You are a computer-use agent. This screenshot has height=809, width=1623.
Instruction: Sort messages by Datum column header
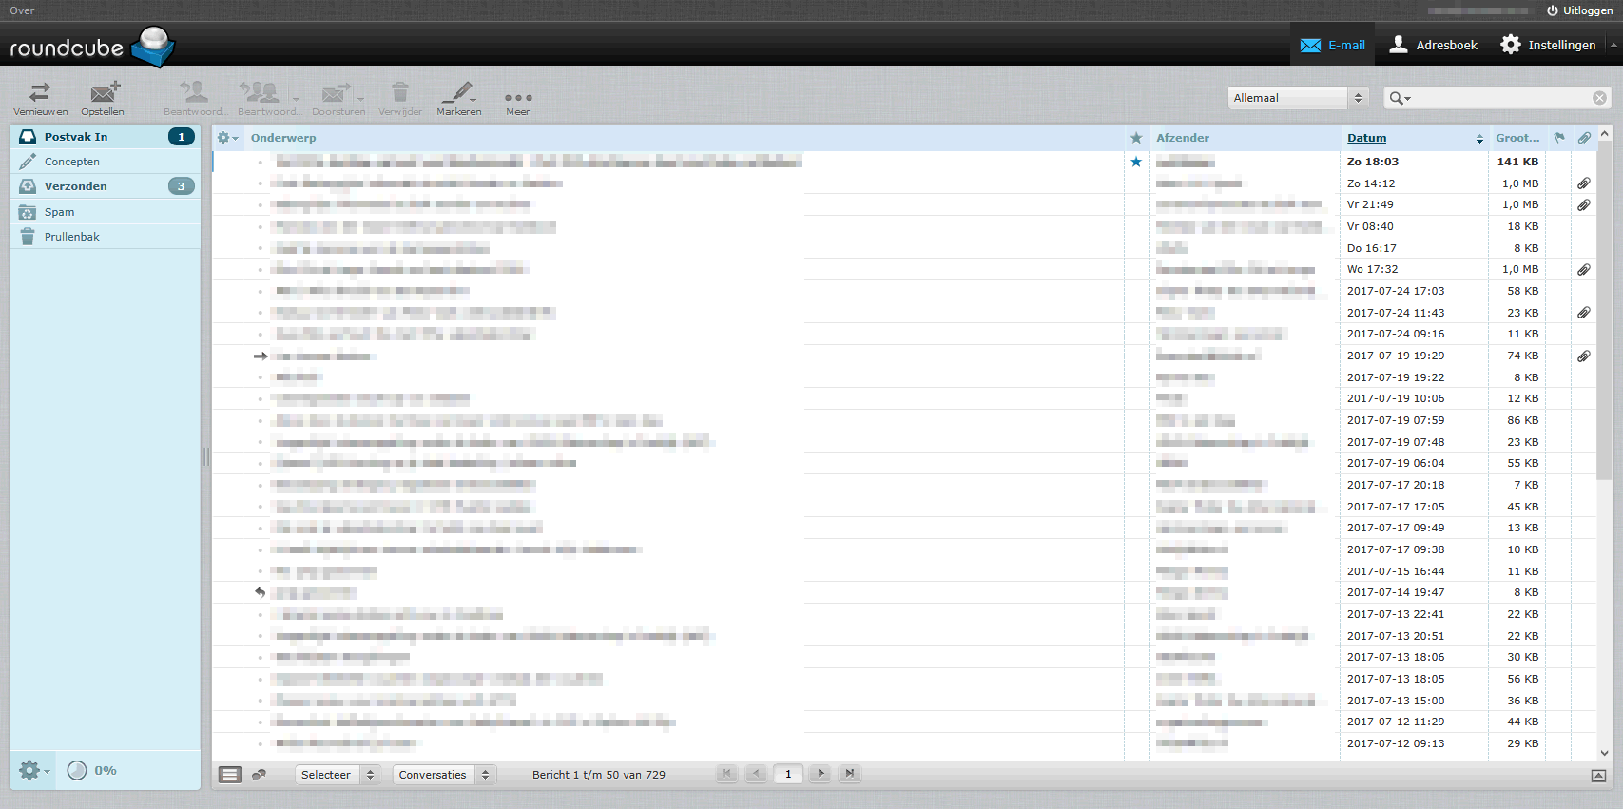click(1366, 138)
